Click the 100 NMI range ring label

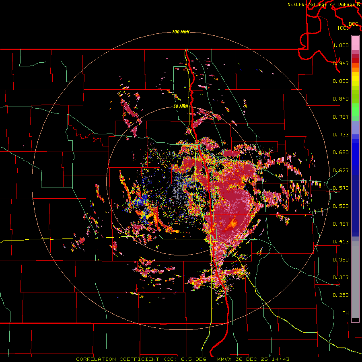click(181, 32)
